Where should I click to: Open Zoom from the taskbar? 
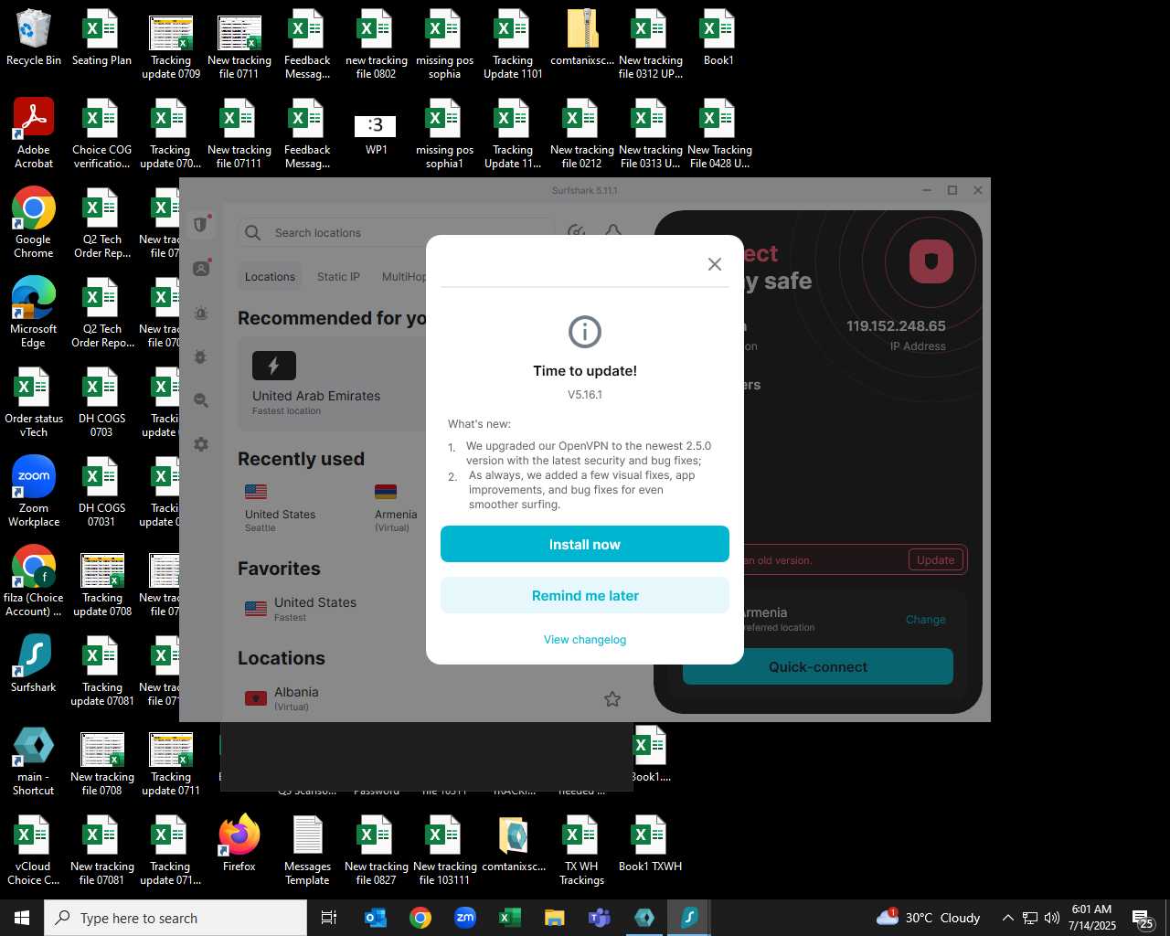tap(465, 918)
